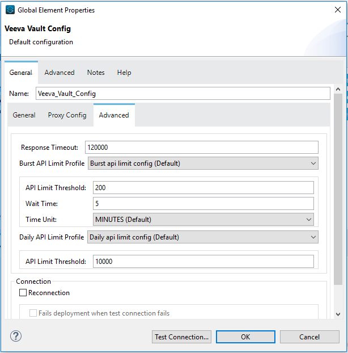The height and width of the screenshot is (353, 348).
Task: Click the Time Unit label
Action: (41, 219)
